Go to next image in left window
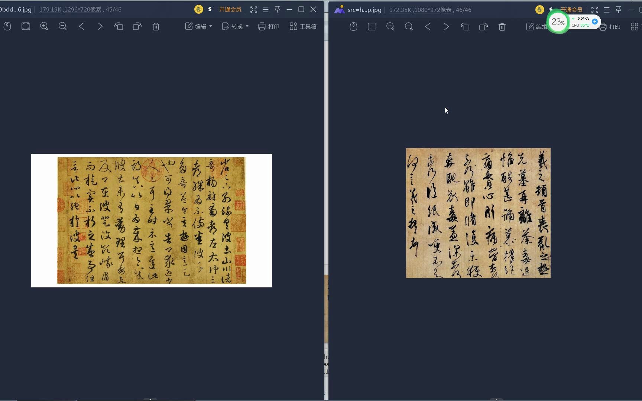Screen dimensions: 642x401 (100, 26)
